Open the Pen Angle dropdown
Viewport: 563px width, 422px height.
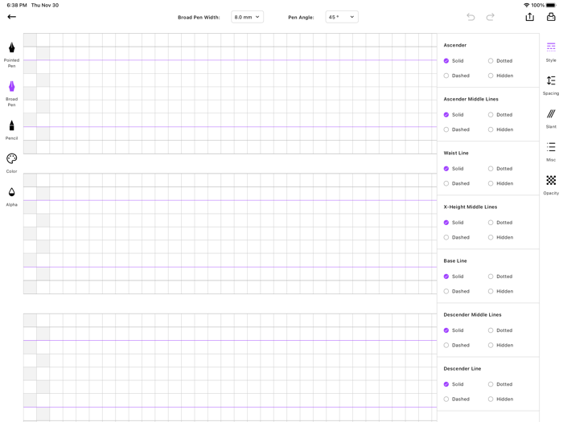coord(342,17)
